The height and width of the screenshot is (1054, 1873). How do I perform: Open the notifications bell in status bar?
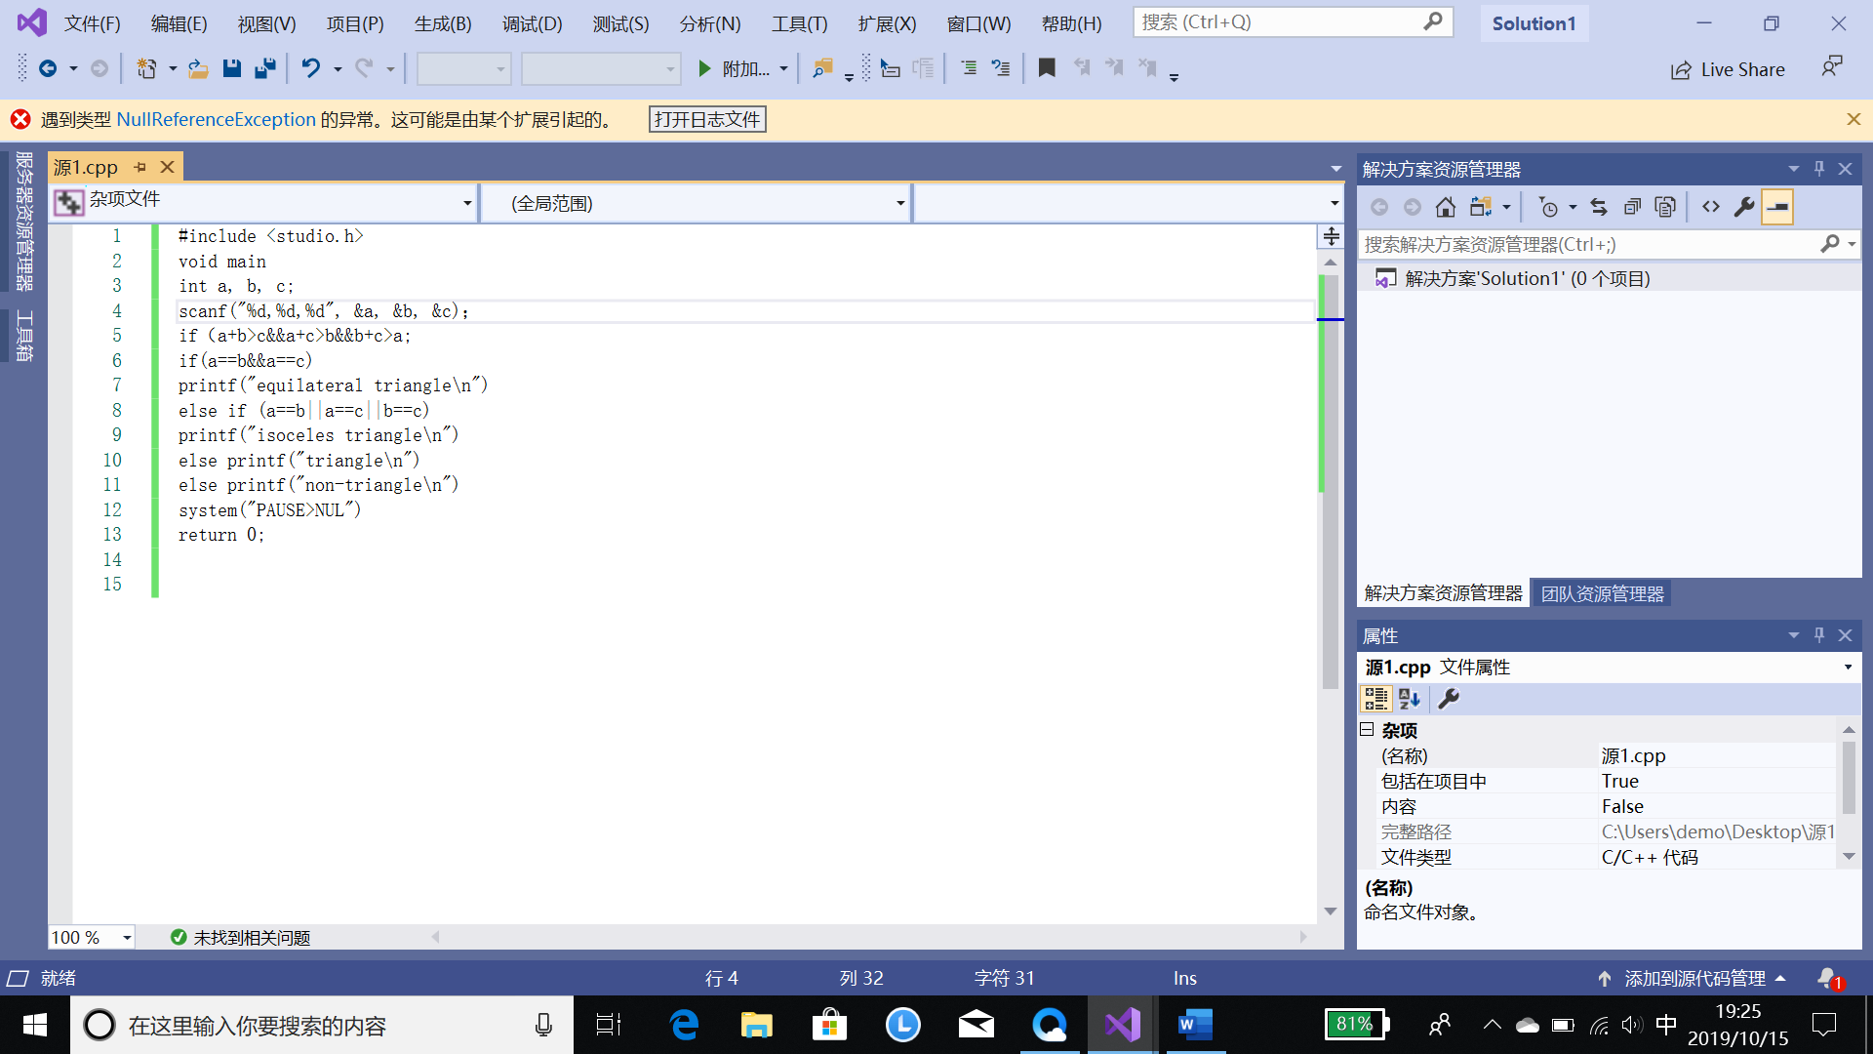click(1827, 978)
